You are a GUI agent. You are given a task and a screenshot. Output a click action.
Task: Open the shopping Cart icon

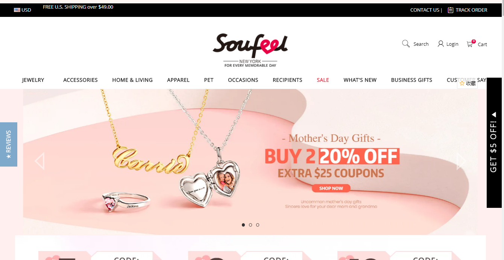coord(470,44)
